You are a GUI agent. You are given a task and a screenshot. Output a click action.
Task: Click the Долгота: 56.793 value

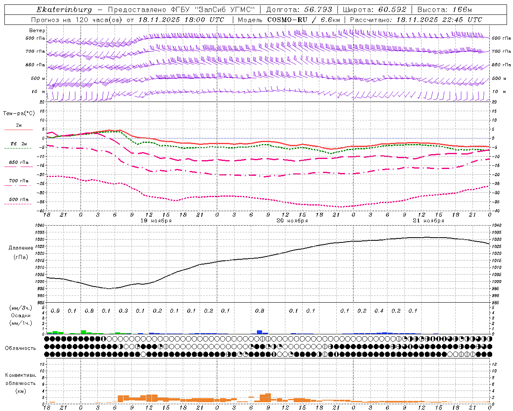tap(299, 10)
